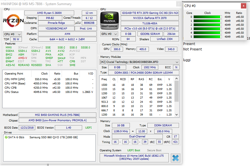
Task: Open the GPU #0 selector dropdown
Action: coord(109,34)
